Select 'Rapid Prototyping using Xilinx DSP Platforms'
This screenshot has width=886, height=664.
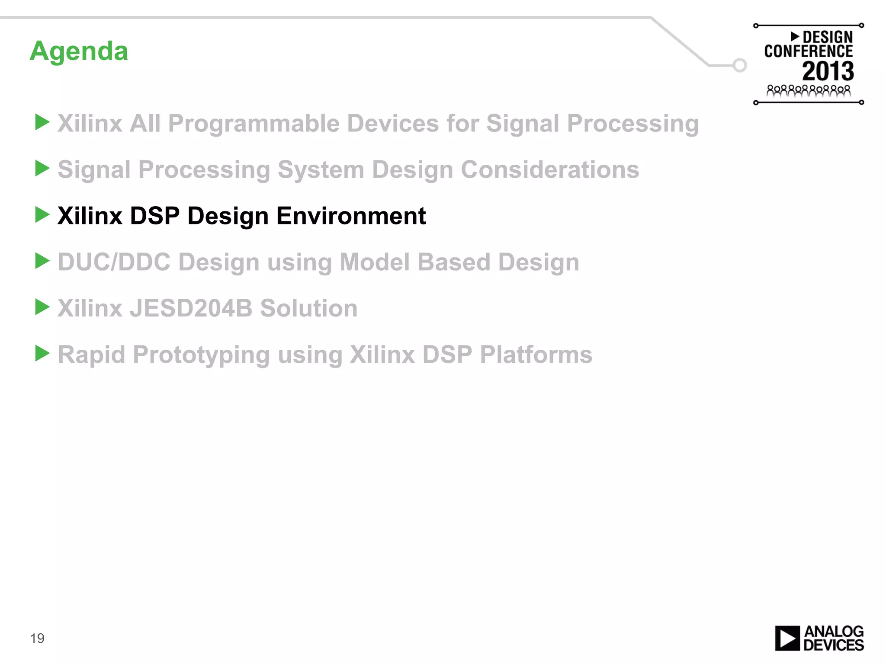(x=325, y=355)
